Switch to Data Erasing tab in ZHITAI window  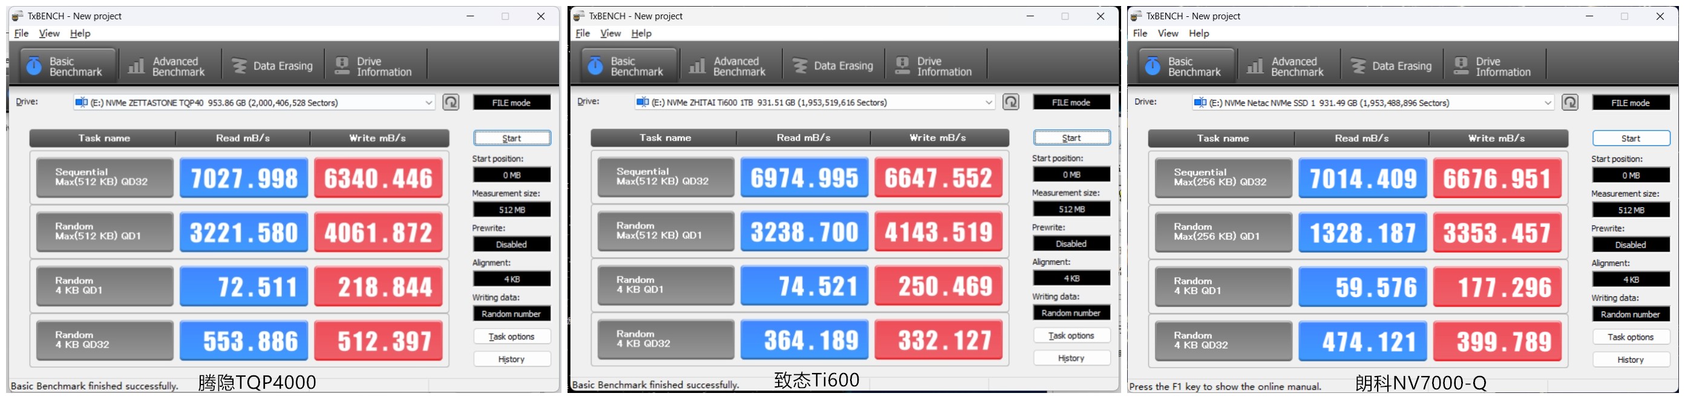coord(833,66)
